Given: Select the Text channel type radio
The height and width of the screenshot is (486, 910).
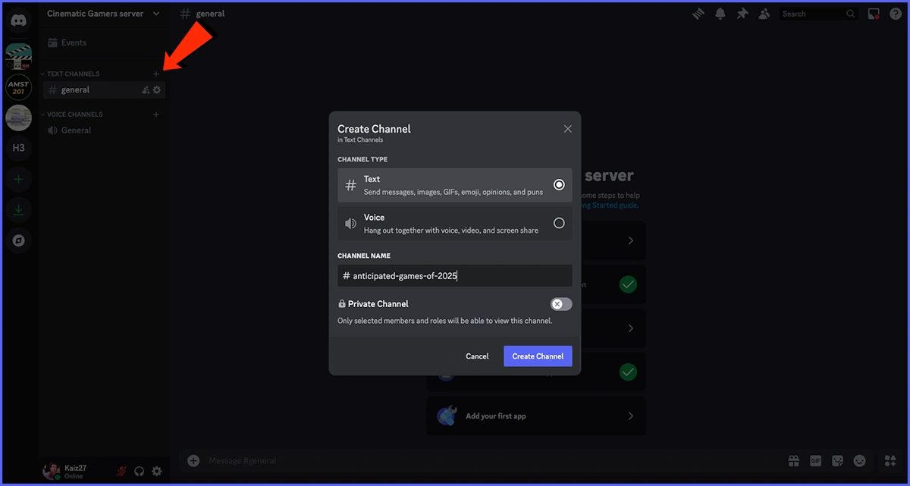Looking at the screenshot, I should 559,185.
